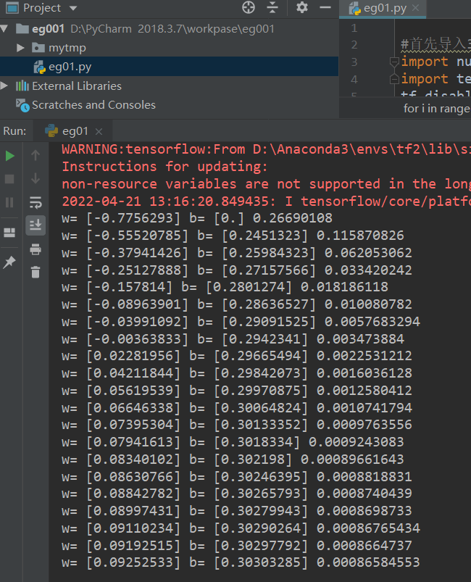471x582 pixels.
Task: Hide the Project tool window
Action: [325, 7]
